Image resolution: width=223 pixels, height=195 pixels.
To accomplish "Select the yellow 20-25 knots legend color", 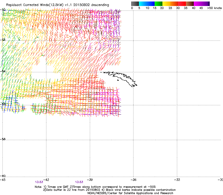I will coord(166,4).
